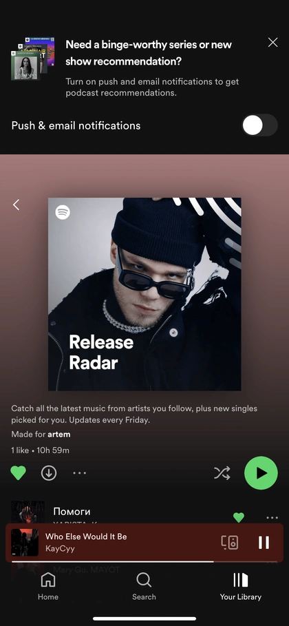Switch to the Search tab
Screen dimensions: 289x626
pos(144,586)
